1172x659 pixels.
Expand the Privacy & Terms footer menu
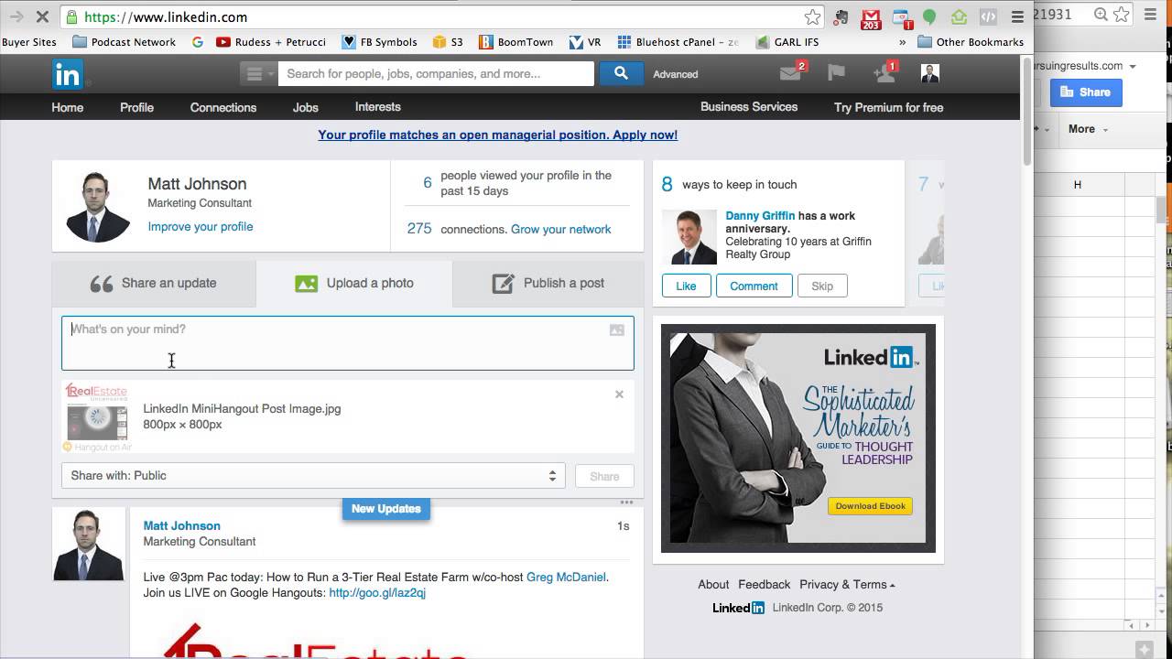tap(847, 585)
